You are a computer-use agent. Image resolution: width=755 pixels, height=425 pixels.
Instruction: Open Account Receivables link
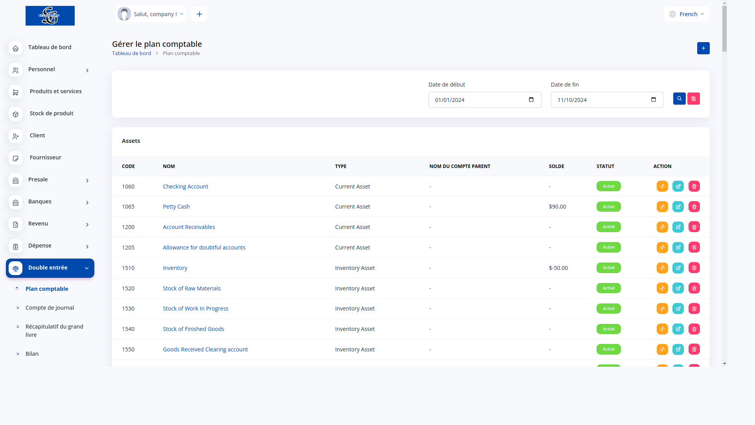(x=189, y=227)
